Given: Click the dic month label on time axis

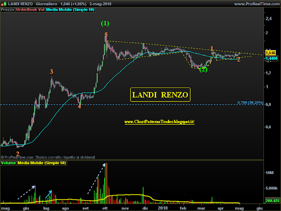Looking at the screenshot, I should point(145,208).
